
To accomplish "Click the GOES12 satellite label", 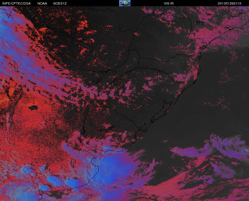I will click(60, 3).
